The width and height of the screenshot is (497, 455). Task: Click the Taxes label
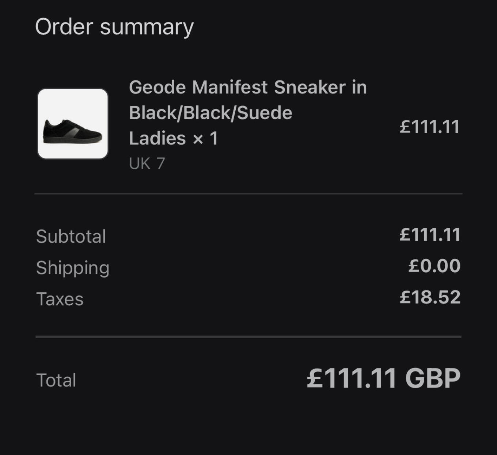[60, 299]
